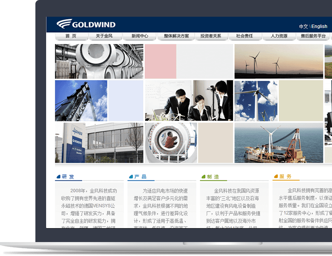Go to 新闻中心 in the navigation bar
Image resolution: width=332 pixels, height=256 pixels.
(x=140, y=36)
